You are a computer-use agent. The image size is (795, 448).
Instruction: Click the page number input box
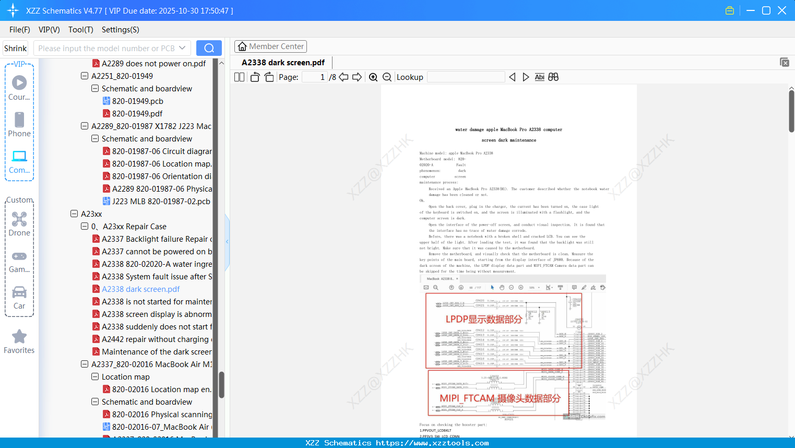[314, 77]
